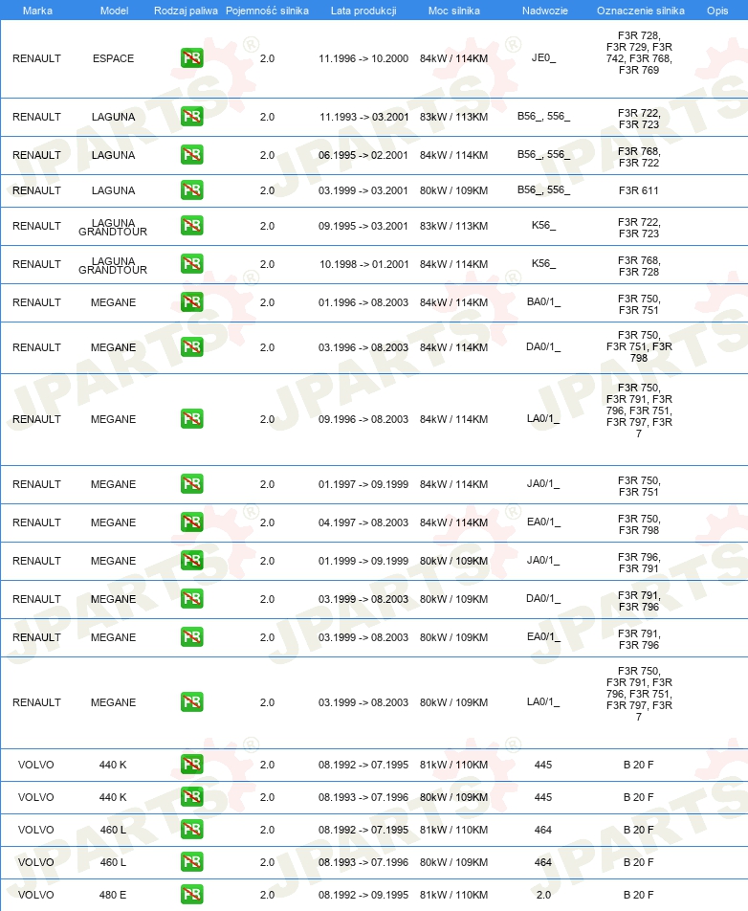Click 445 body code in 440 K 80kW row
748x911 pixels.
pos(543,797)
